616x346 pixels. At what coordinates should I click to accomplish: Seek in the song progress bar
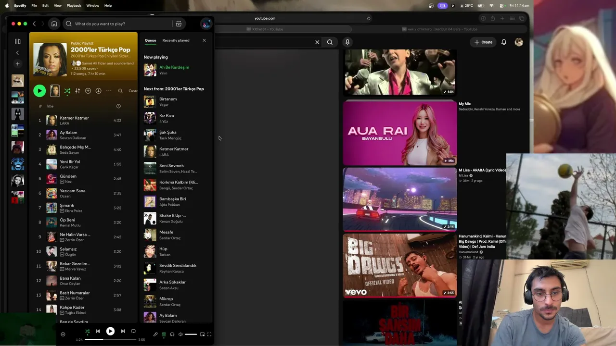click(x=112, y=340)
